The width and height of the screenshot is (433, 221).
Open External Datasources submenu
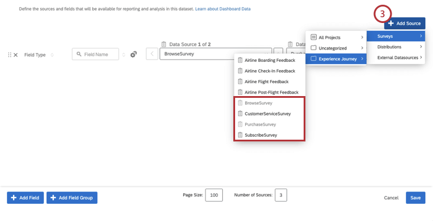(x=396, y=58)
